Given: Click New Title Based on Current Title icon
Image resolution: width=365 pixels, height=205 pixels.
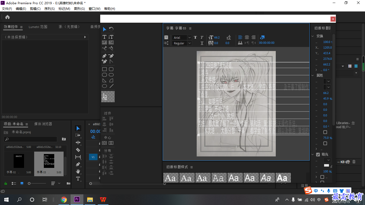Looking at the screenshot, I should coord(166,38).
